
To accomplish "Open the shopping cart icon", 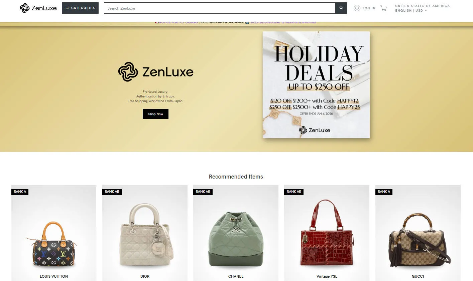I will pos(383,8).
